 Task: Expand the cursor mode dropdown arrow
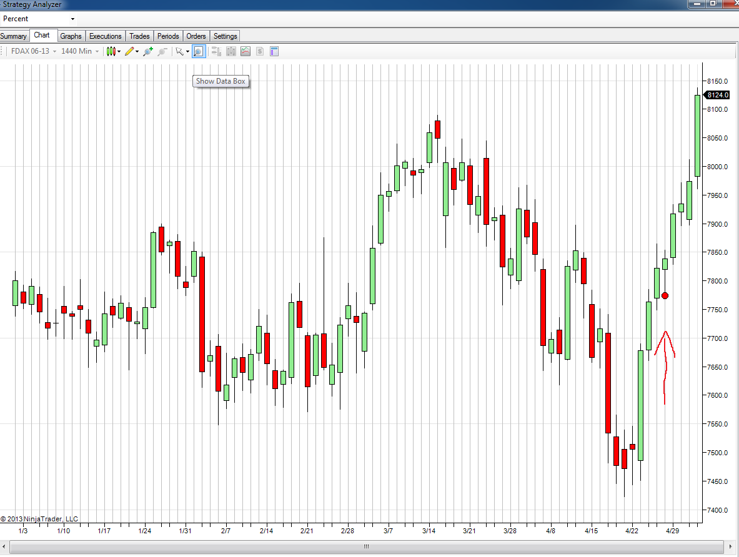coord(187,51)
